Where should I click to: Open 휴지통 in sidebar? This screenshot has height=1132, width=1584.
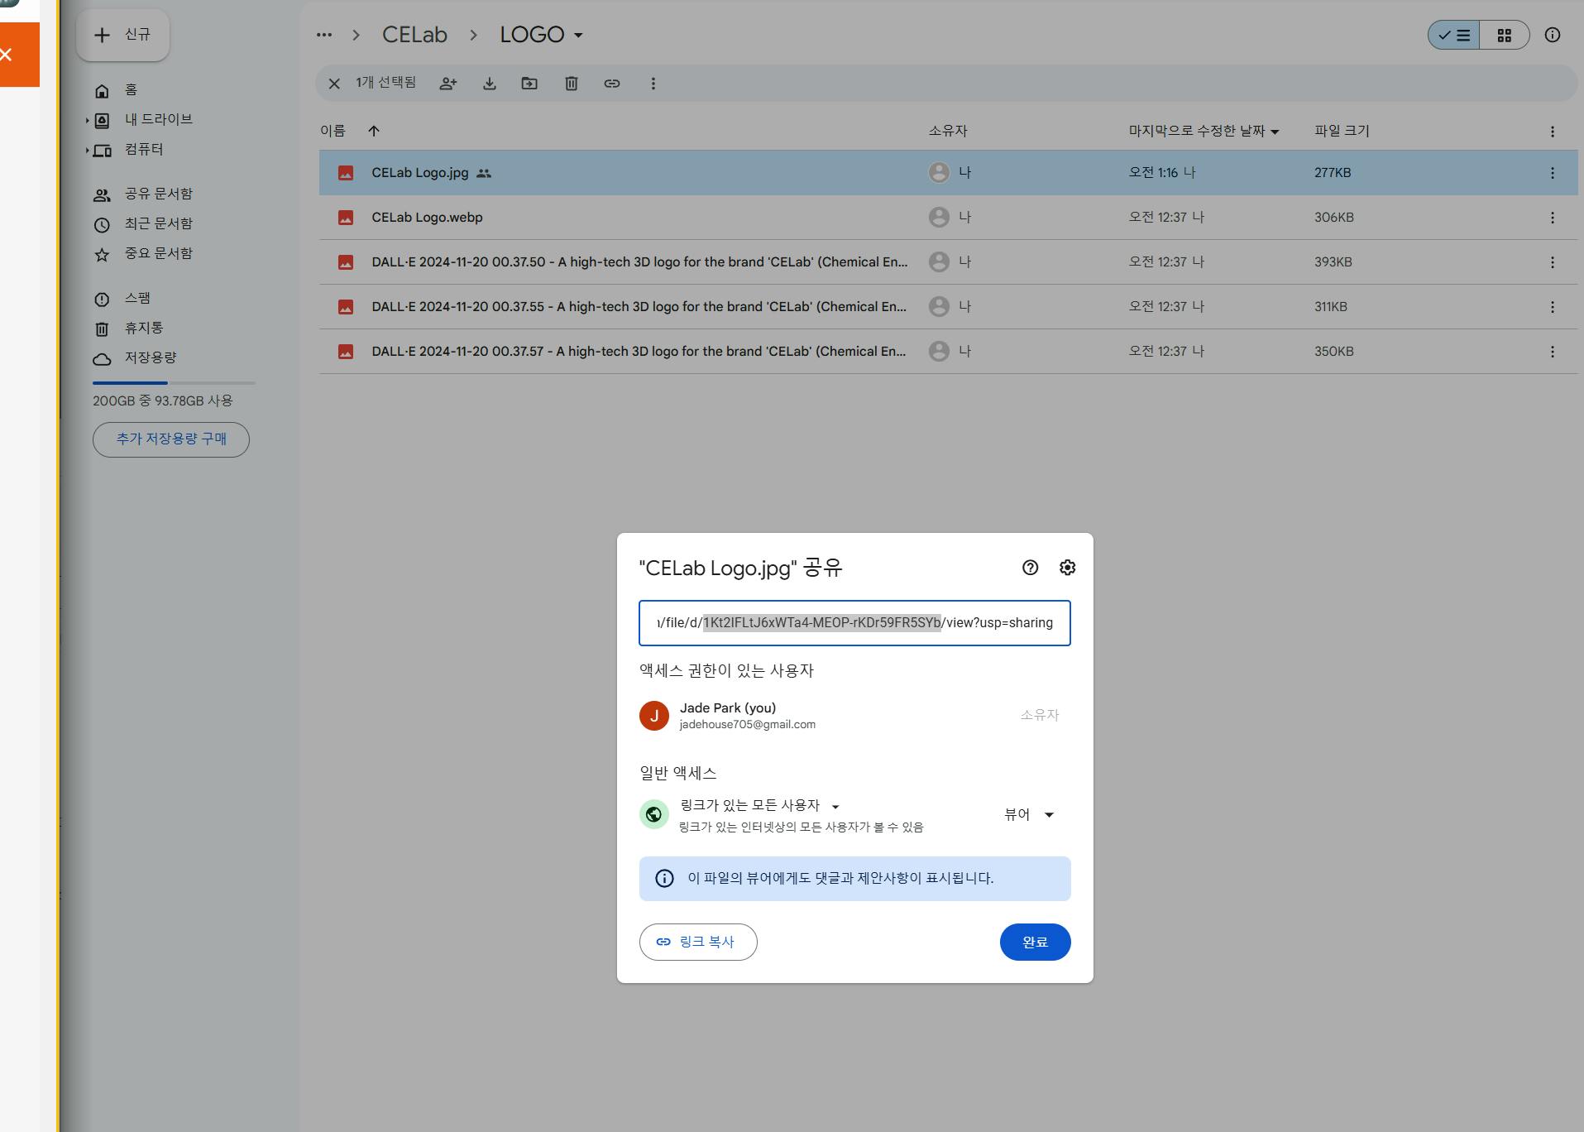click(x=143, y=328)
